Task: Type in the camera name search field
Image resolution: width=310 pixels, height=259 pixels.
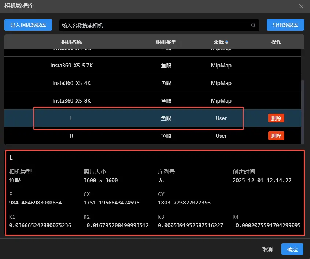Action: pyautogui.click(x=154, y=25)
